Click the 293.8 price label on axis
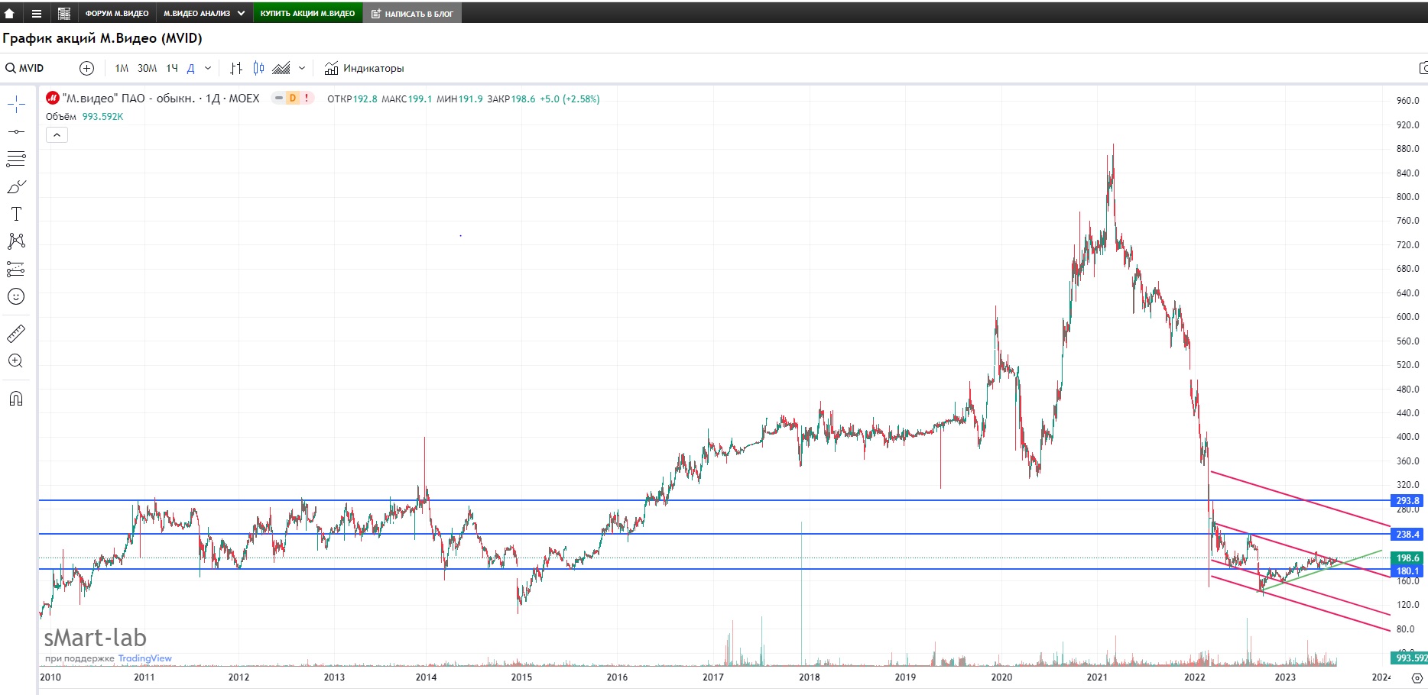This screenshot has height=695, width=1428. (x=1407, y=501)
